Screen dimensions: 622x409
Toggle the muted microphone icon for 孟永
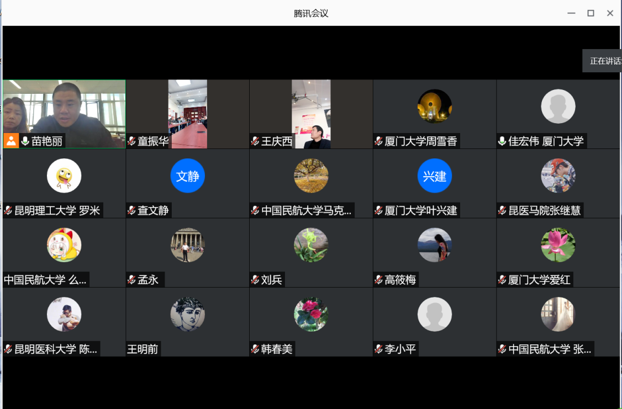coord(131,280)
